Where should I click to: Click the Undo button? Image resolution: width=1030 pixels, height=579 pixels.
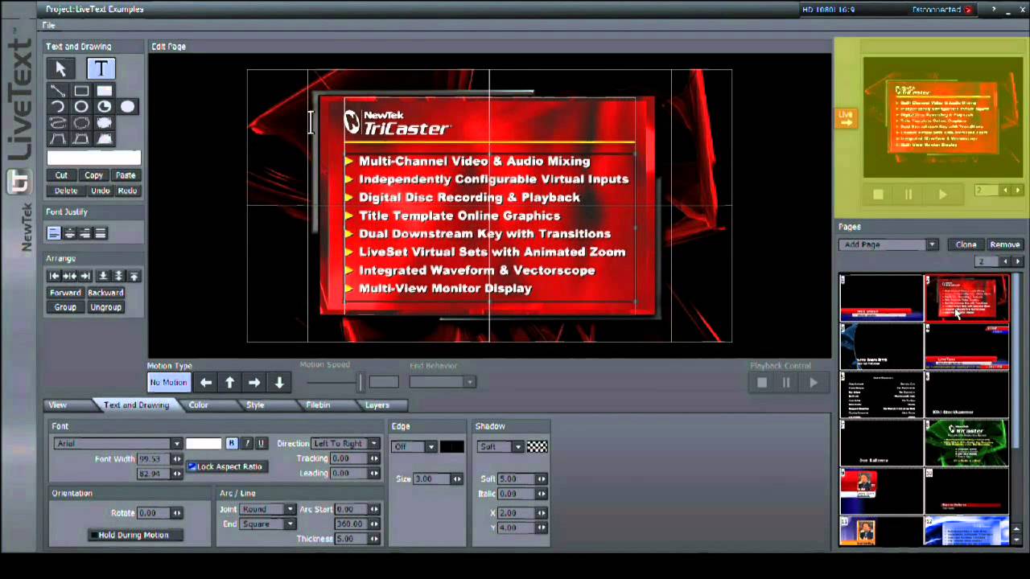coord(100,191)
